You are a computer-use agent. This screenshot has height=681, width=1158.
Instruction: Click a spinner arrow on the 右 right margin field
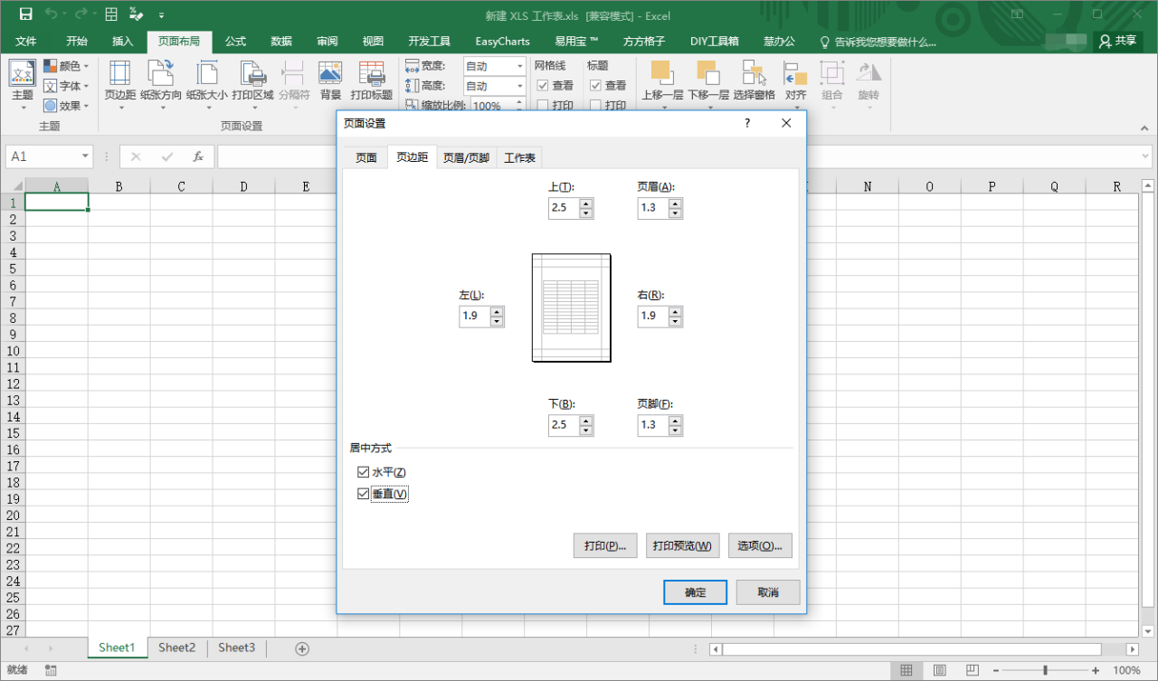(676, 317)
